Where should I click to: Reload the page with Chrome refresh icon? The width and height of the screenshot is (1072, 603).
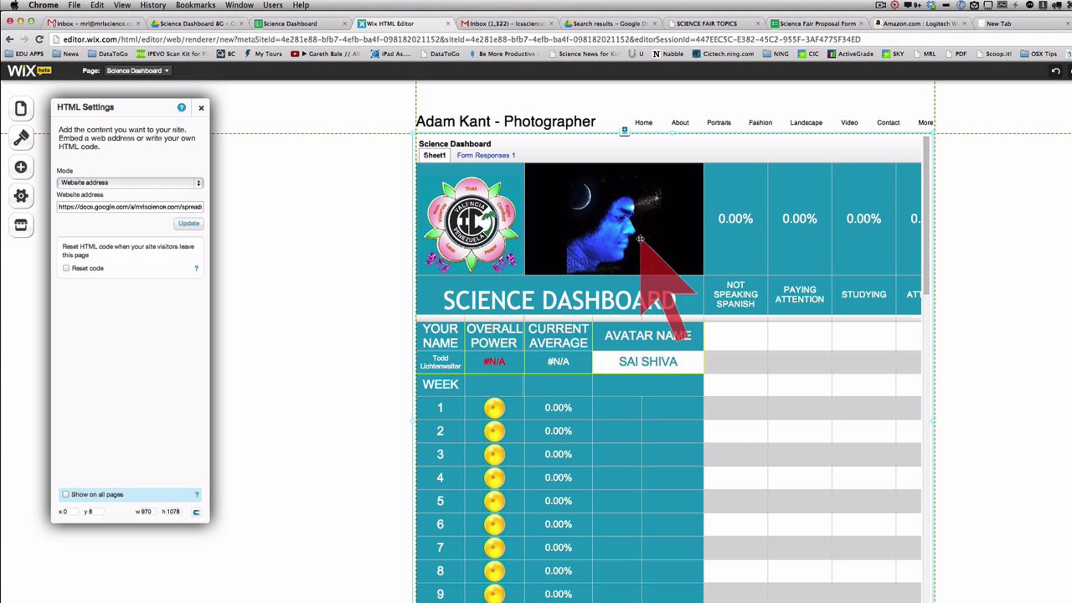[x=39, y=39]
